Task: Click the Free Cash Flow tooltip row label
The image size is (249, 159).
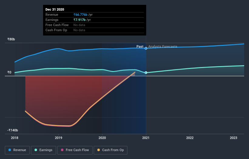Action: pos(57,25)
